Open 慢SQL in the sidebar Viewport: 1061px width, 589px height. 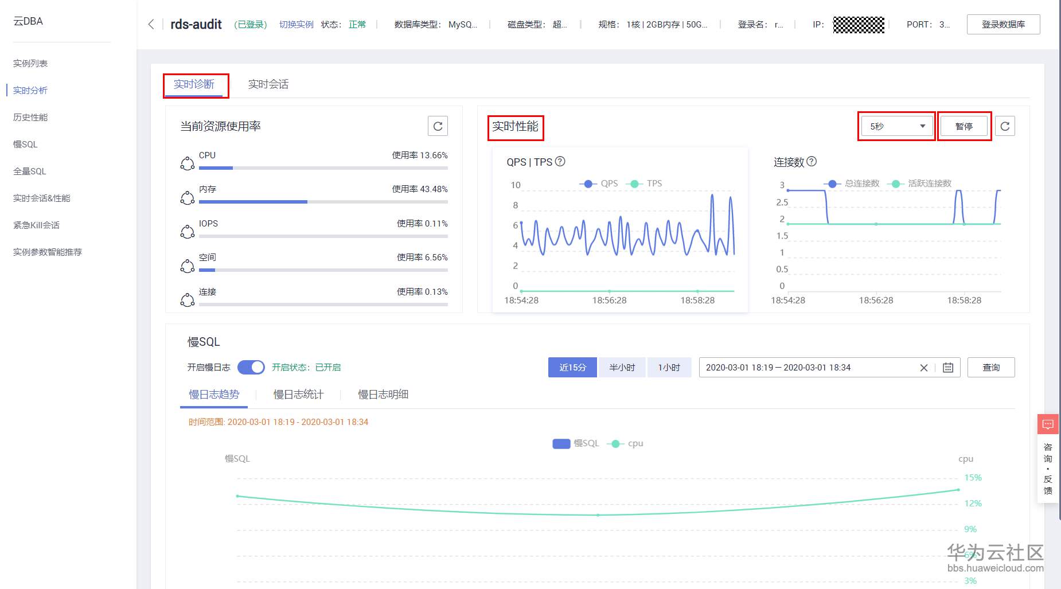tap(25, 144)
